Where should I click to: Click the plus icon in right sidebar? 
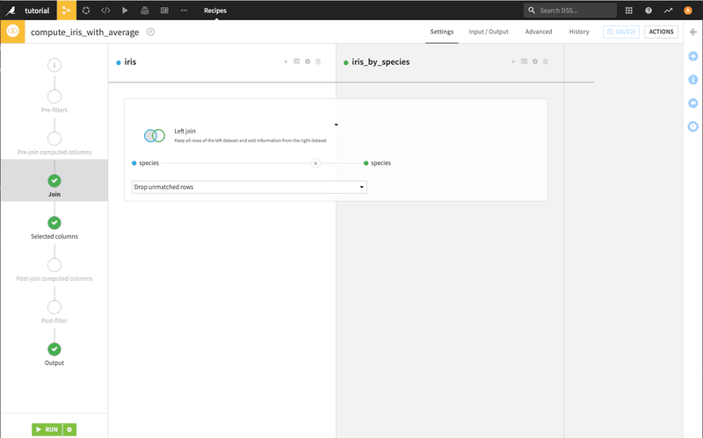tap(693, 56)
